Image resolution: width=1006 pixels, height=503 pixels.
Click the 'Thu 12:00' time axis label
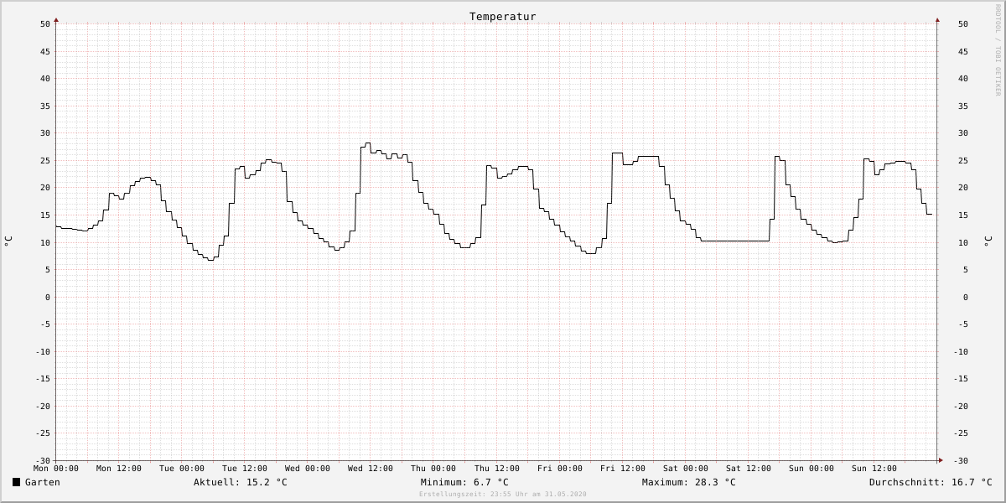[x=497, y=469]
